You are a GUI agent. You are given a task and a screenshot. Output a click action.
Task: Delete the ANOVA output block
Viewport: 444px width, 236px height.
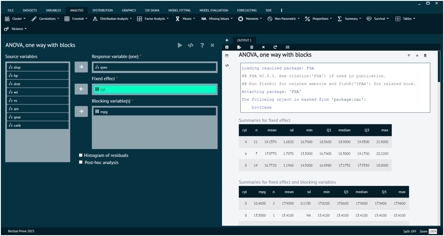[x=425, y=55]
